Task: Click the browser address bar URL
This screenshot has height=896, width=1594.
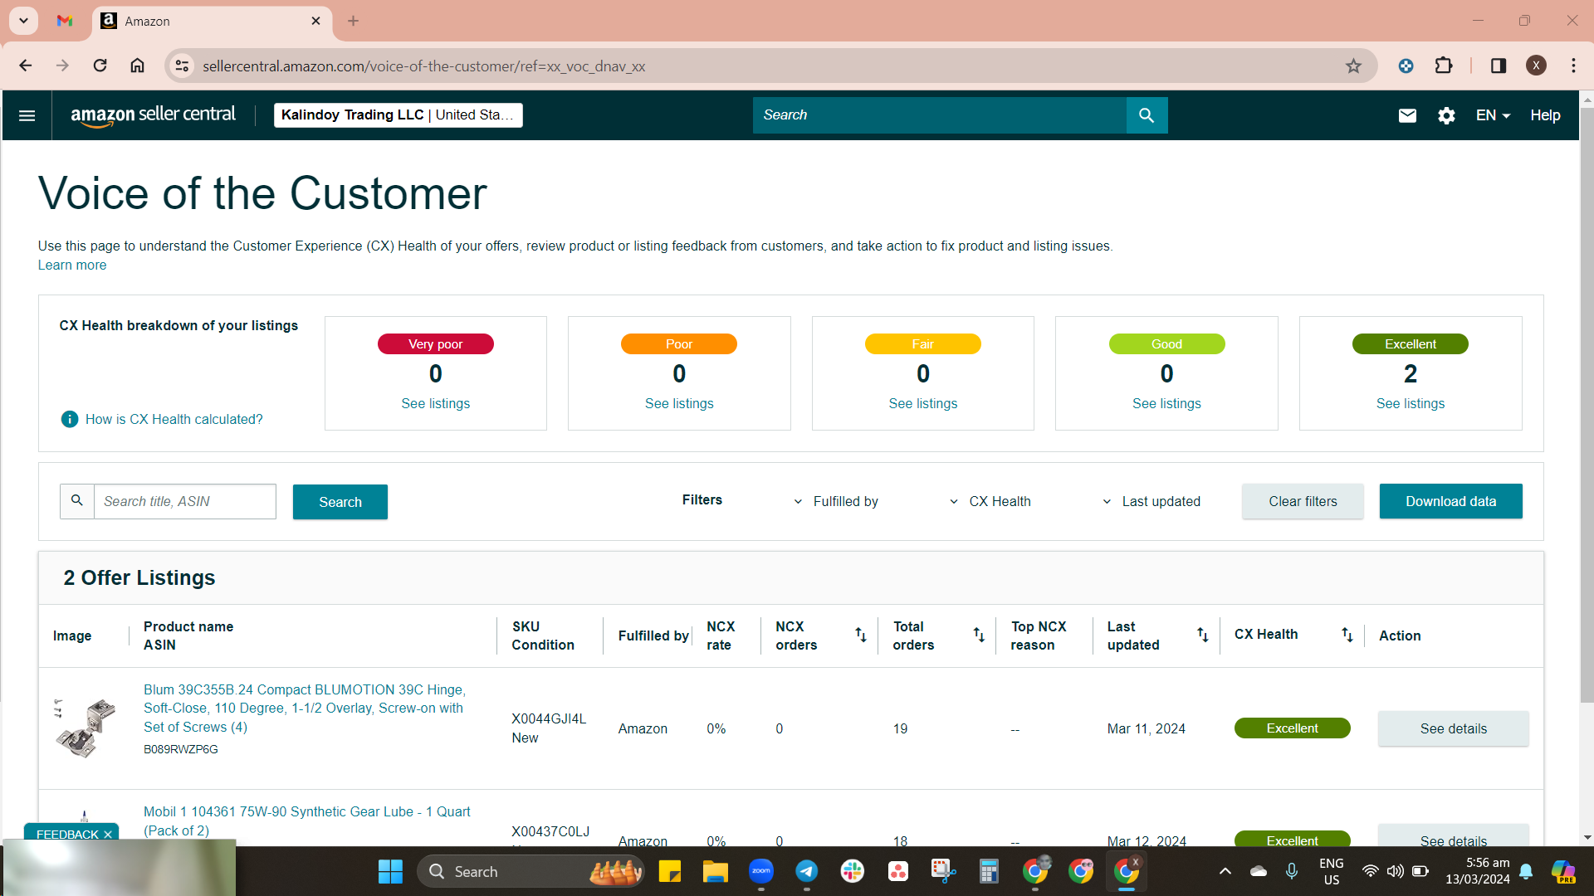Action: pyautogui.click(x=423, y=66)
